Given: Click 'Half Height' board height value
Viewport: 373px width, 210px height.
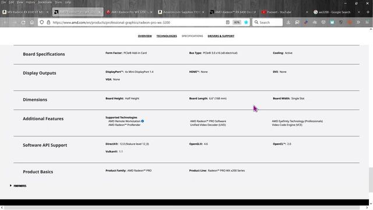Looking at the screenshot, I should (132, 99).
